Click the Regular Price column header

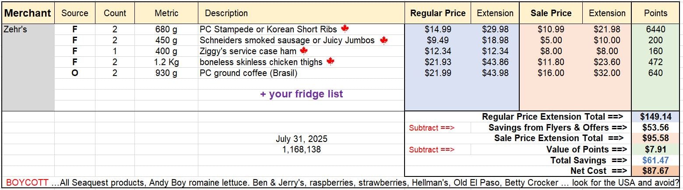(x=438, y=13)
